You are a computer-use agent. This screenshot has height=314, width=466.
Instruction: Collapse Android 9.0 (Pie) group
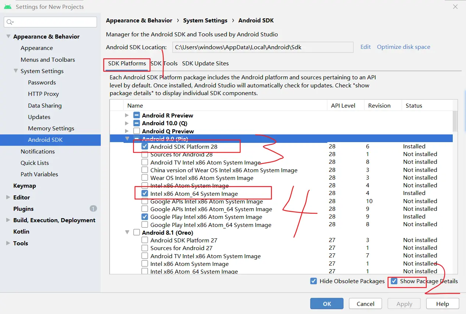(127, 139)
